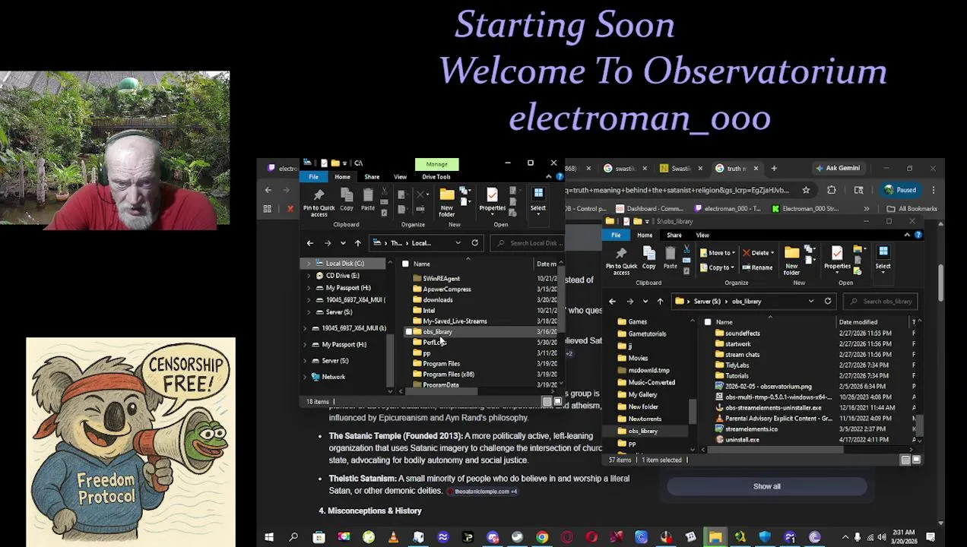
Task: Click Copy in obs_library window ribbon
Action: click(648, 258)
